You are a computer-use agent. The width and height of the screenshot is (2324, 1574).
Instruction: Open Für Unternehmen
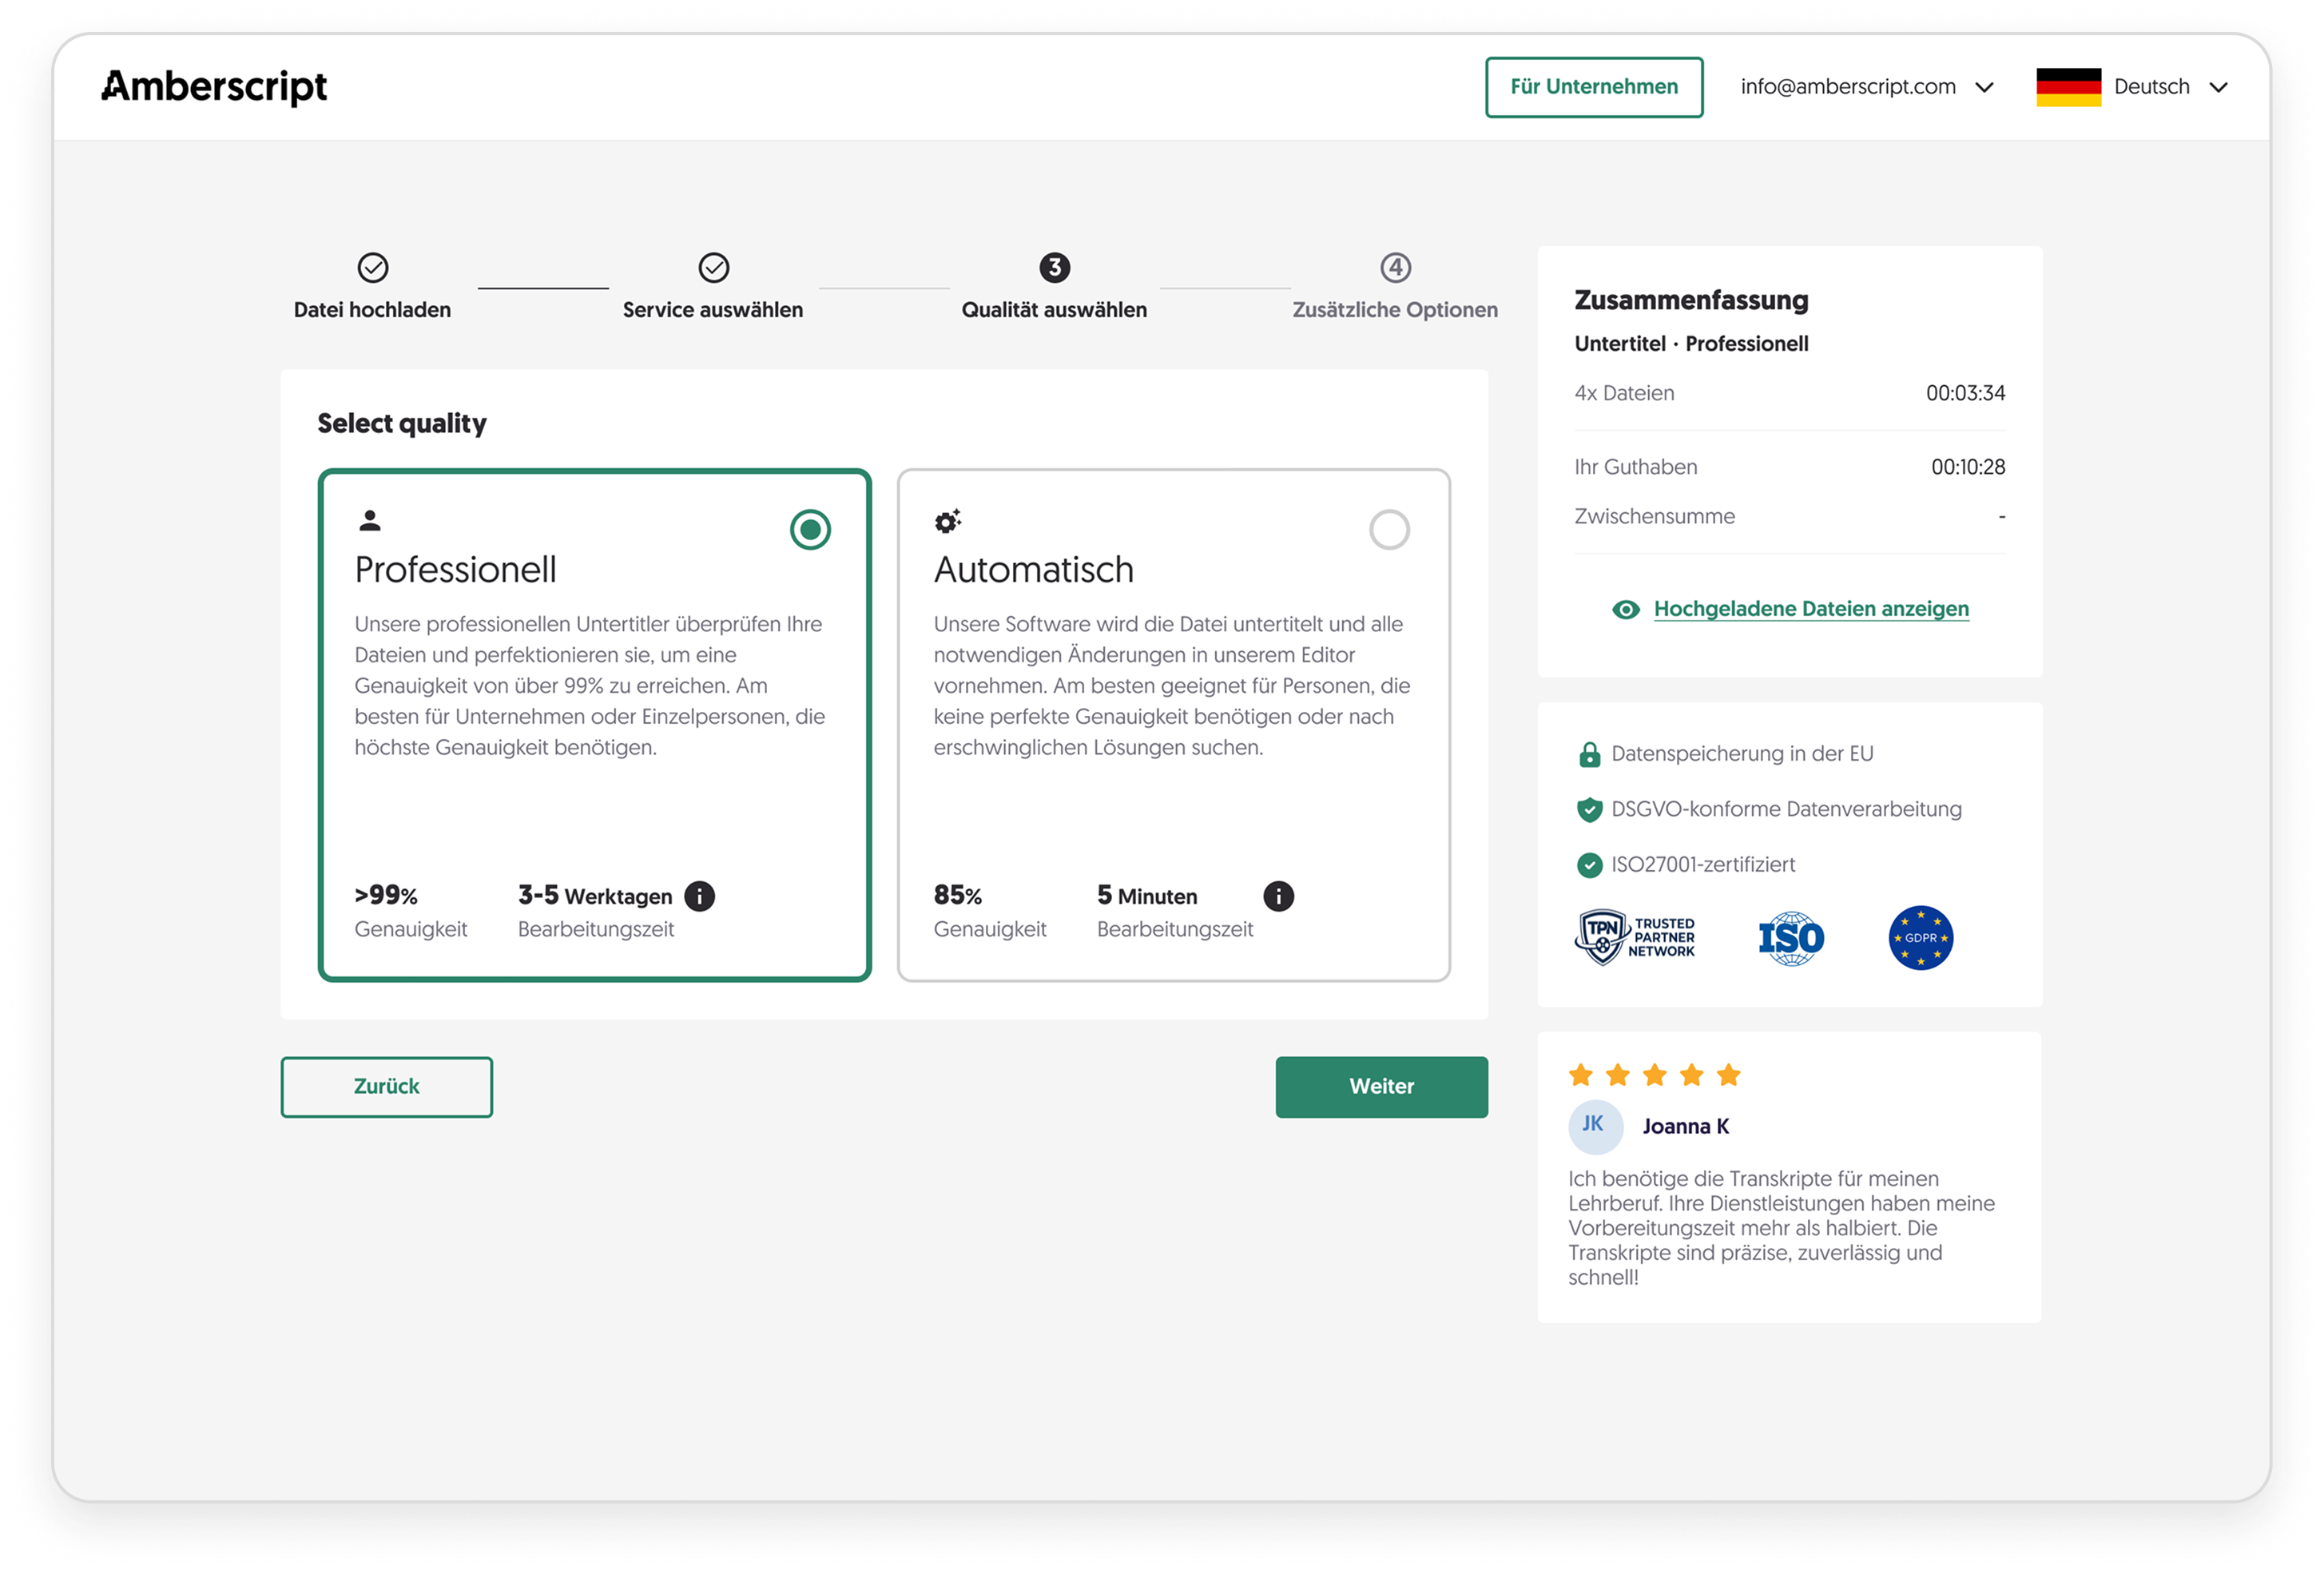(1594, 86)
